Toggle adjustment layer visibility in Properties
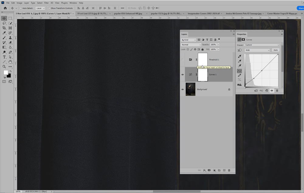The height and width of the screenshot is (193, 304). [x=272, y=91]
